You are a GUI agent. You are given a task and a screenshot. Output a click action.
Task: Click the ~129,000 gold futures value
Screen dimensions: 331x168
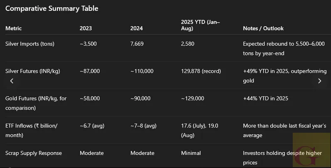(193, 99)
